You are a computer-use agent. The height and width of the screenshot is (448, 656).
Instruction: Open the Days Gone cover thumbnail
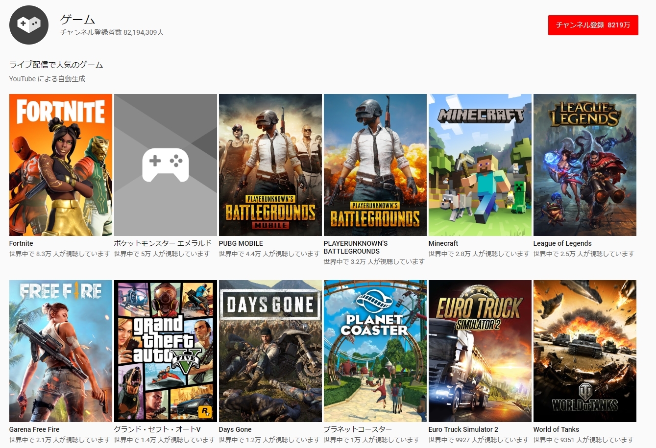(270, 351)
